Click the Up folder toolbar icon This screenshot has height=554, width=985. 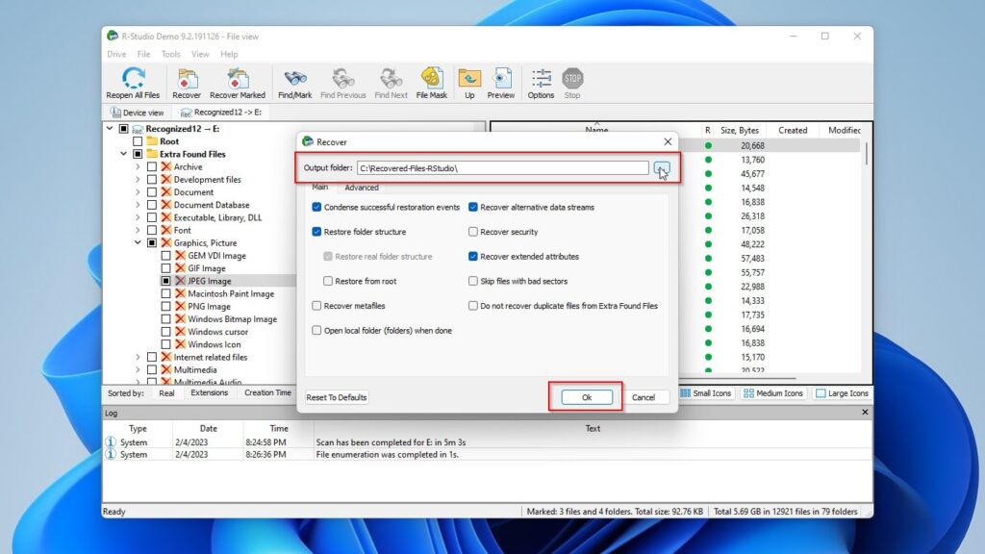pyautogui.click(x=469, y=79)
